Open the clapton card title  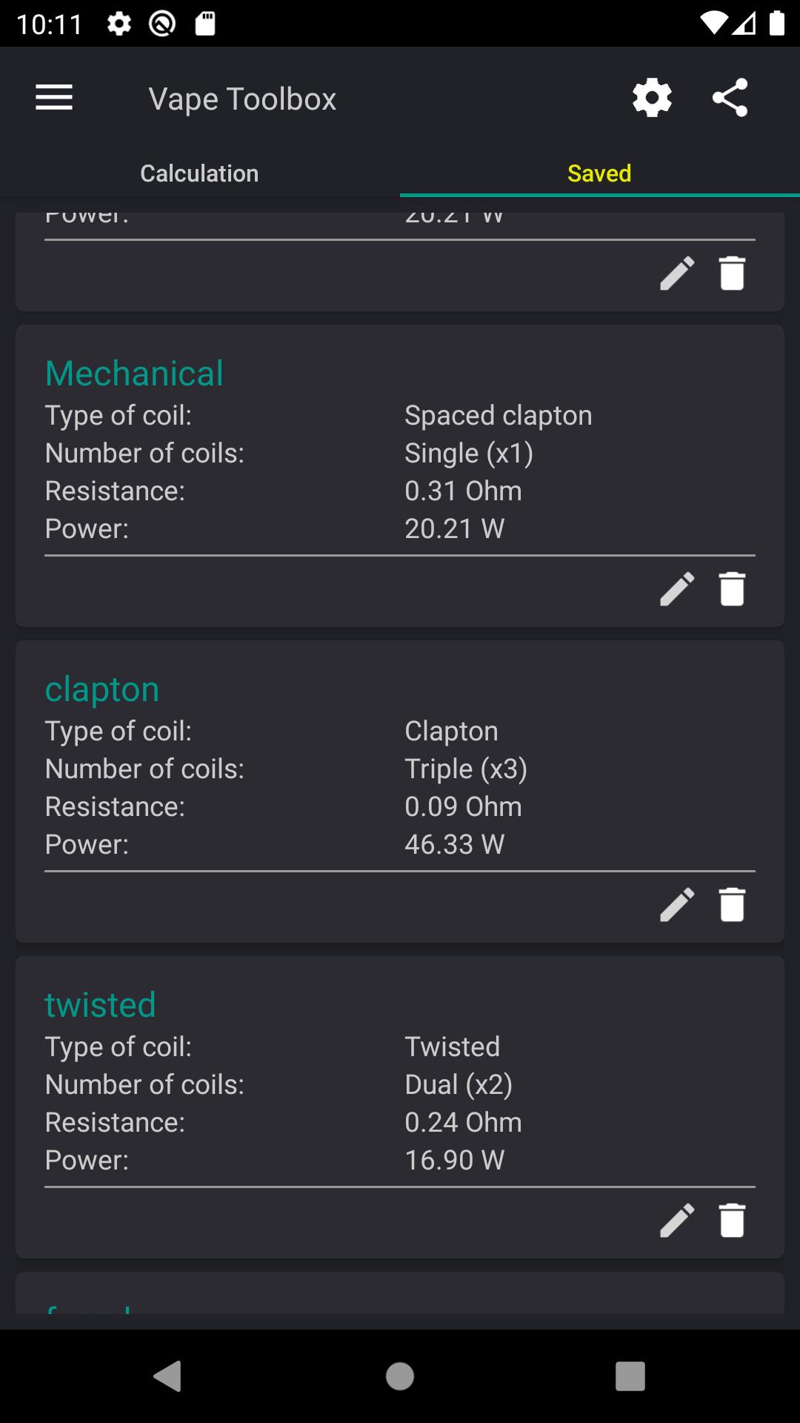102,689
